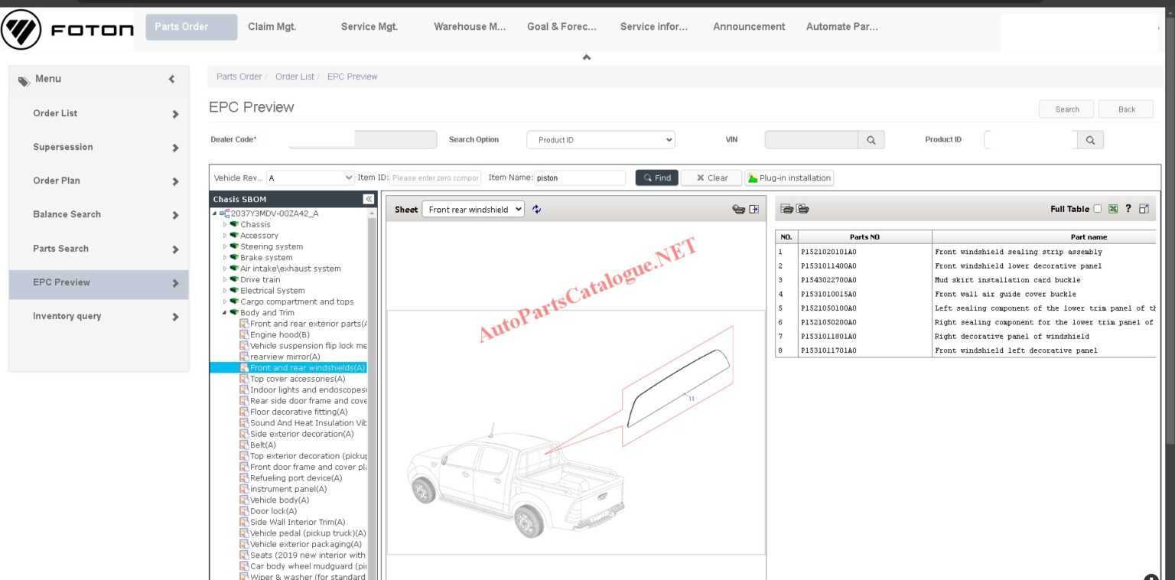Click the Help question mark icon near Full Table

(x=1128, y=208)
